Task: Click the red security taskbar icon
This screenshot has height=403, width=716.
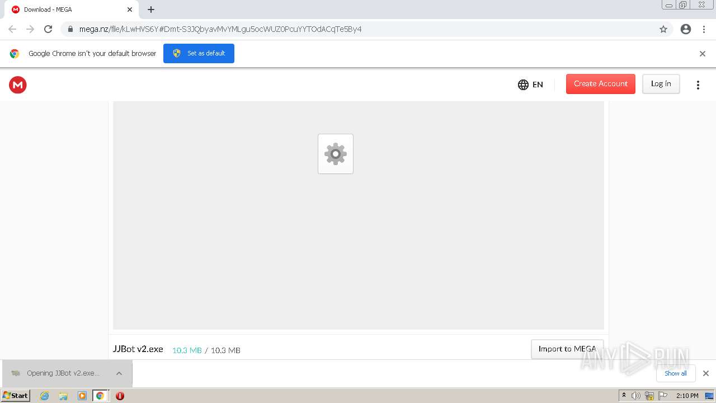Action: point(120,396)
